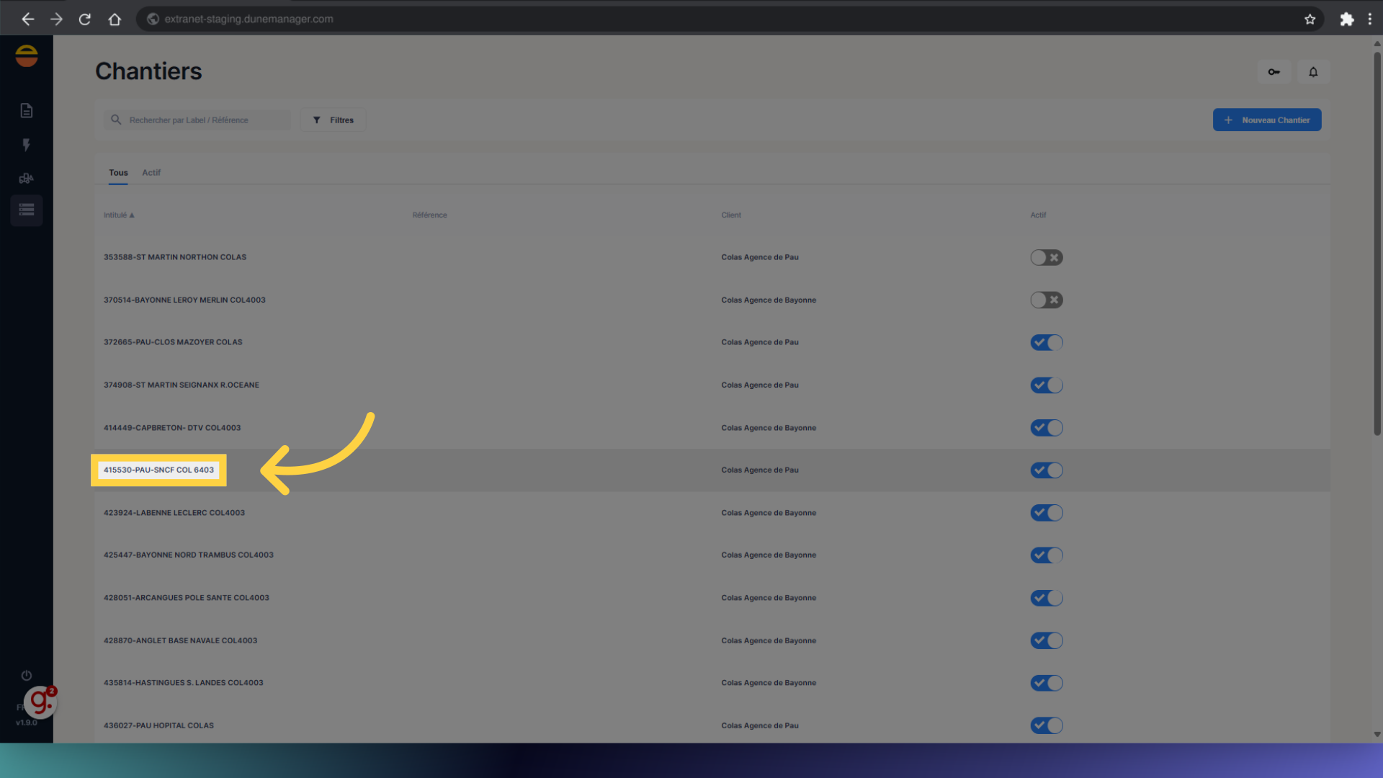The height and width of the screenshot is (778, 1383).
Task: Select the list view sidebar icon
Action: (27, 210)
